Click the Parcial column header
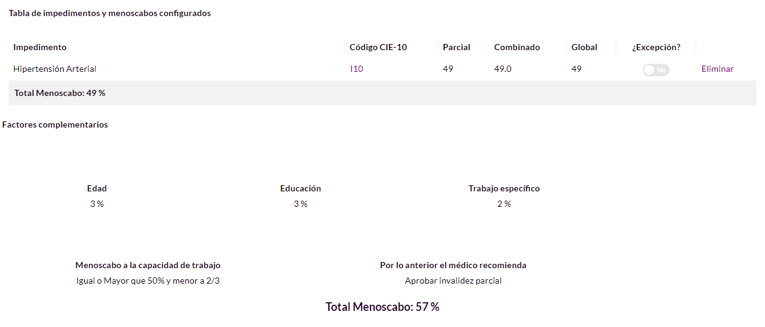The height and width of the screenshot is (327, 765). [457, 47]
